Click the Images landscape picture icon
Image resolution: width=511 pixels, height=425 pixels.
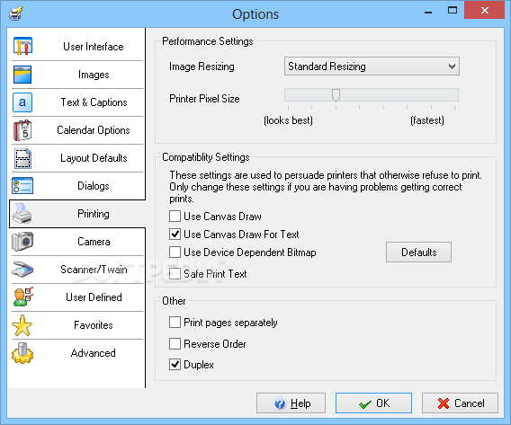(22, 75)
